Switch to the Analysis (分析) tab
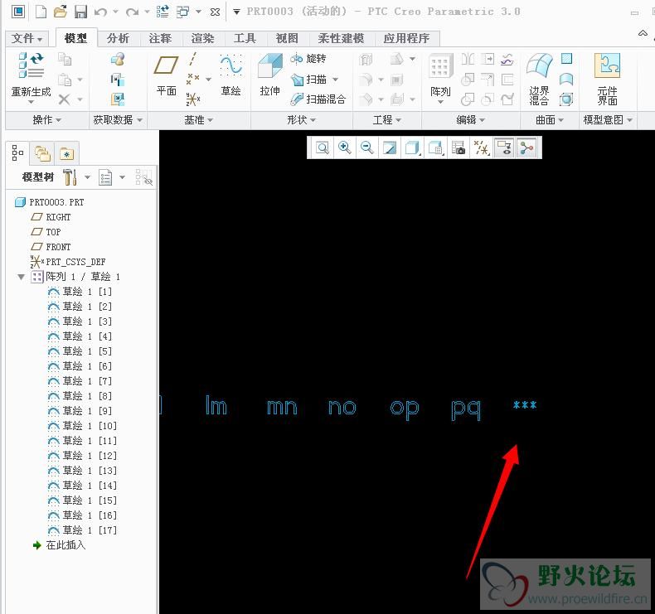Screen dimensions: 655x614 [118, 38]
